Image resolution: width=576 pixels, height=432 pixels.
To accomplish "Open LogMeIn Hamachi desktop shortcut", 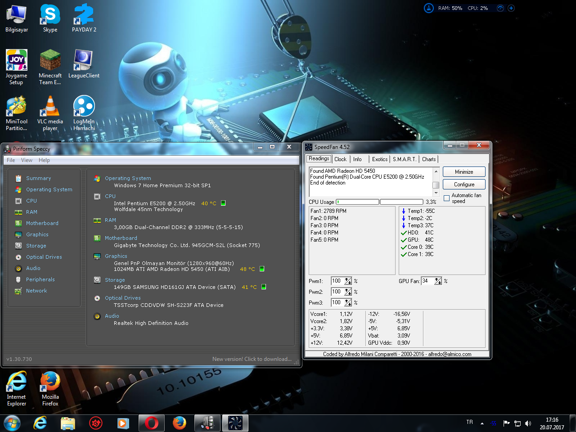I will click(84, 113).
